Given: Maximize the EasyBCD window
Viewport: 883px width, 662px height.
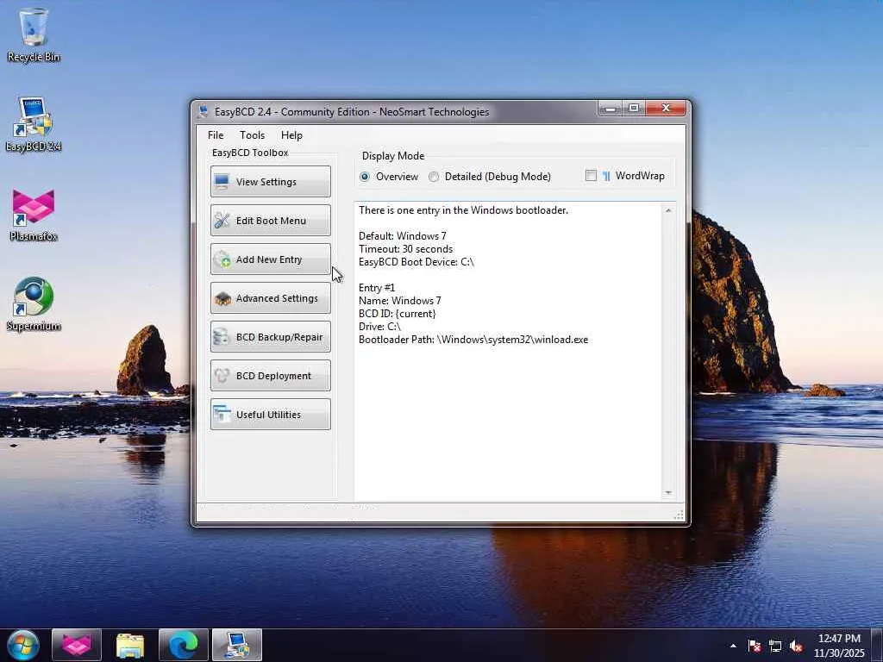Looking at the screenshot, I should pos(634,108).
